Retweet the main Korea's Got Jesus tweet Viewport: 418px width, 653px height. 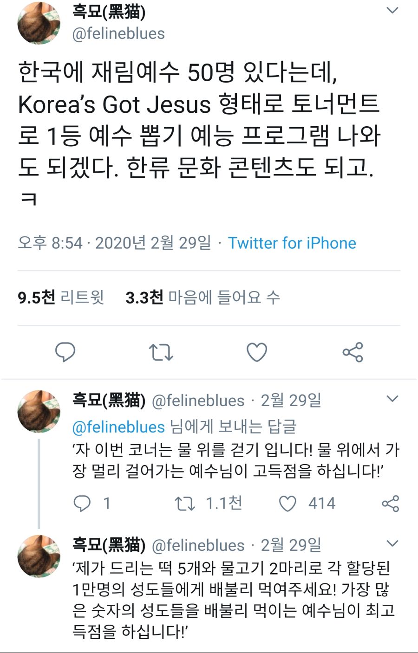[161, 352]
